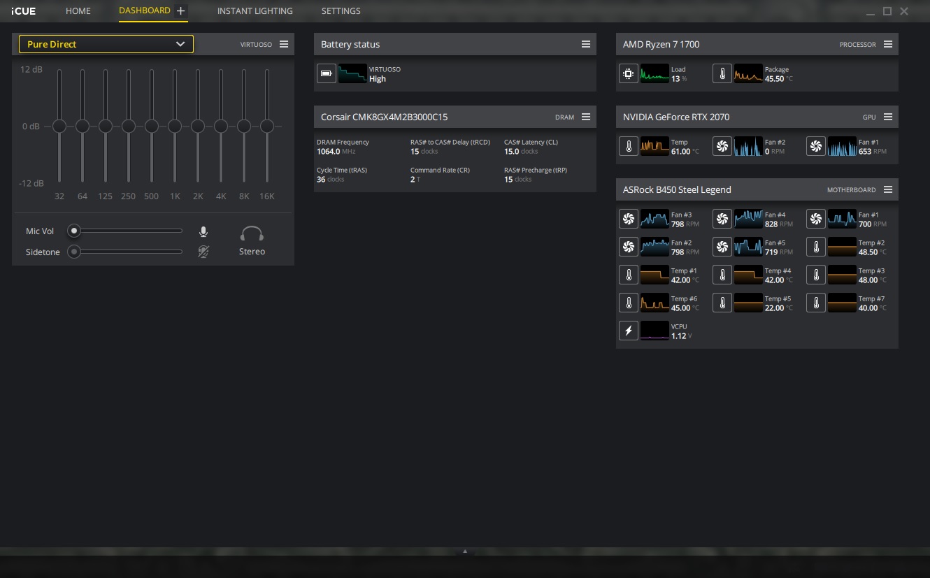930x578 pixels.
Task: Open the MOTHERBOARD widget hamburger menu
Action: click(888, 189)
